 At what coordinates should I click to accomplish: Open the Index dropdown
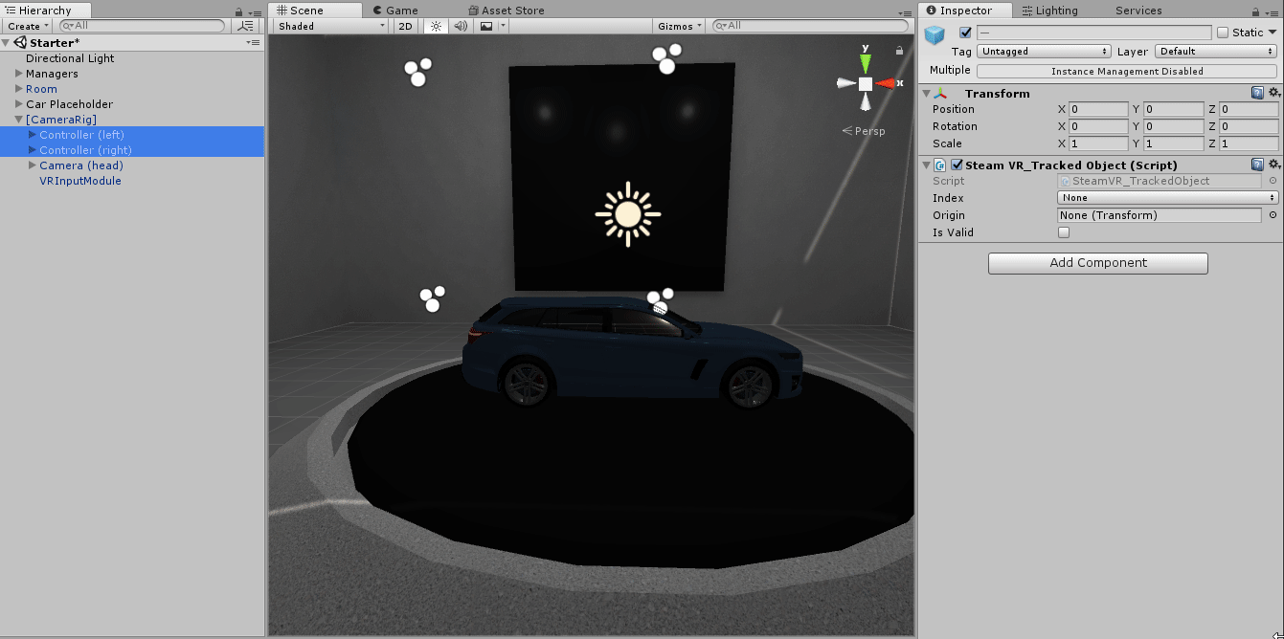[x=1167, y=198]
